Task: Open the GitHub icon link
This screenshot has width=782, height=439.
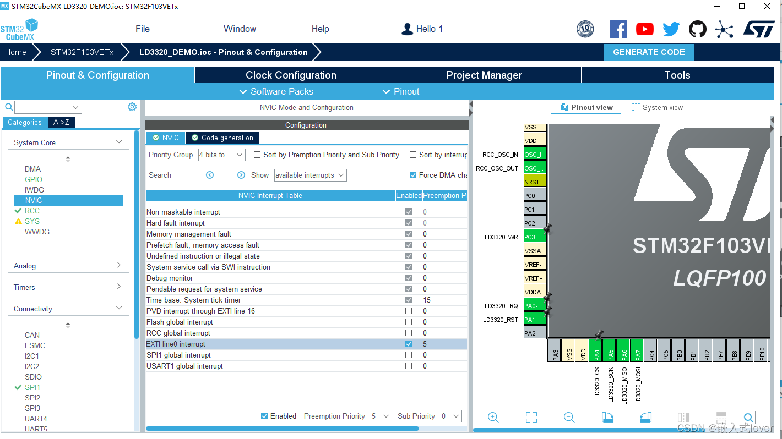Action: click(697, 29)
